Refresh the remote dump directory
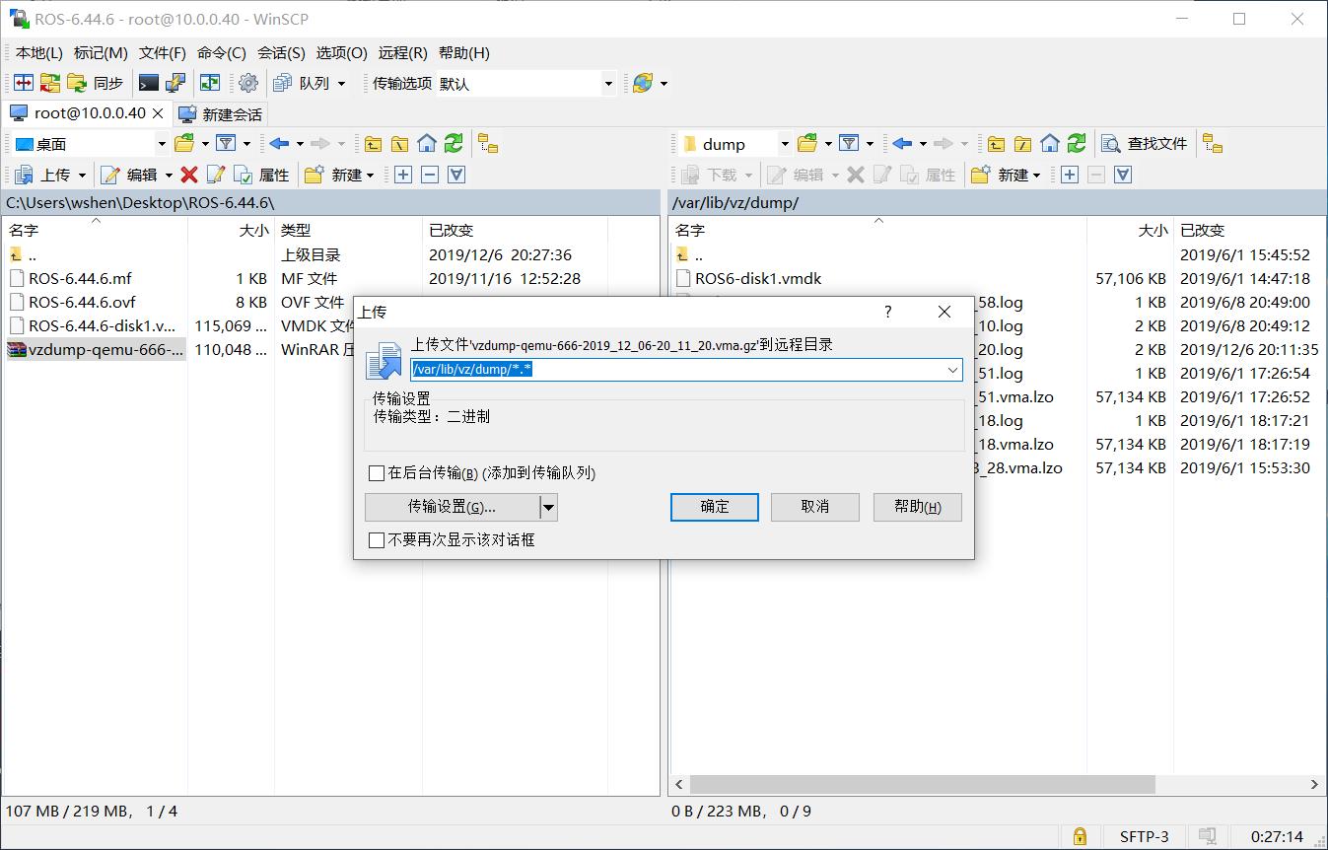Viewport: 1328px width, 850px height. click(1076, 143)
